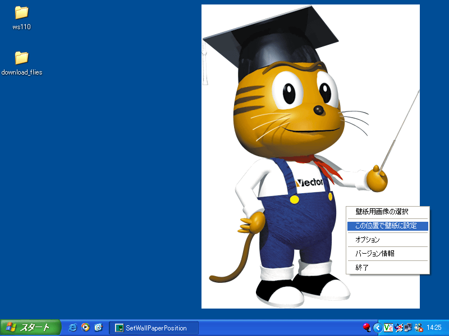Open the VNC tray icon
The width and height of the screenshot is (449, 336).
tap(388, 328)
